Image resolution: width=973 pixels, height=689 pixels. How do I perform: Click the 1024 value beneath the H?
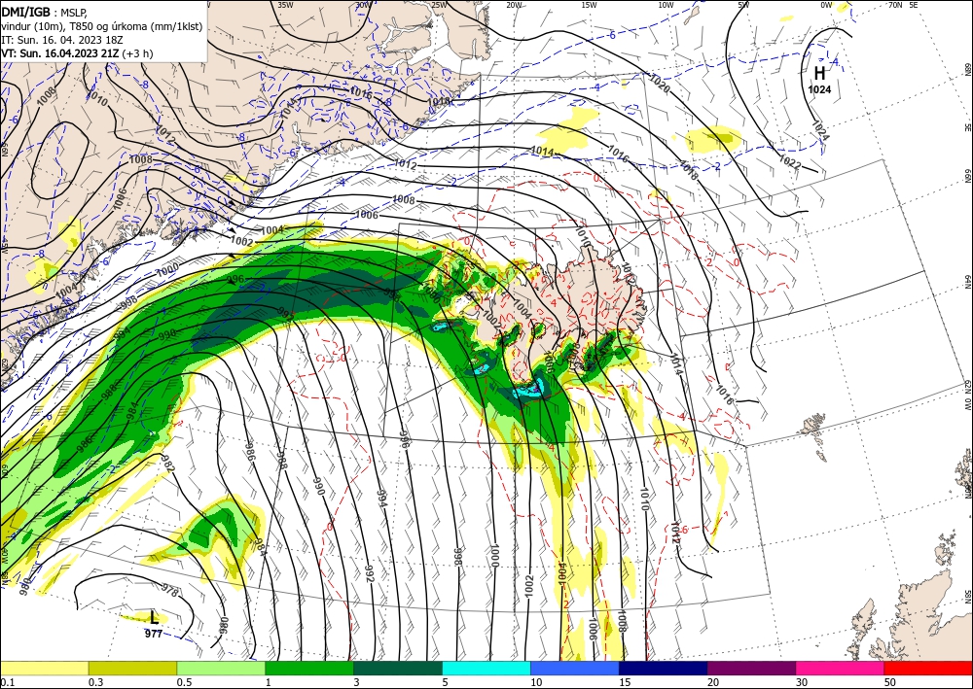[x=819, y=89]
